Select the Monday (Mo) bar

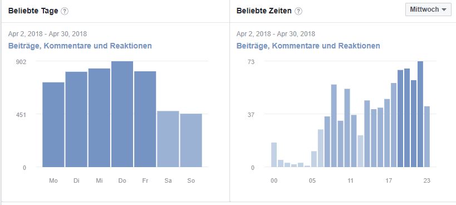click(53, 124)
